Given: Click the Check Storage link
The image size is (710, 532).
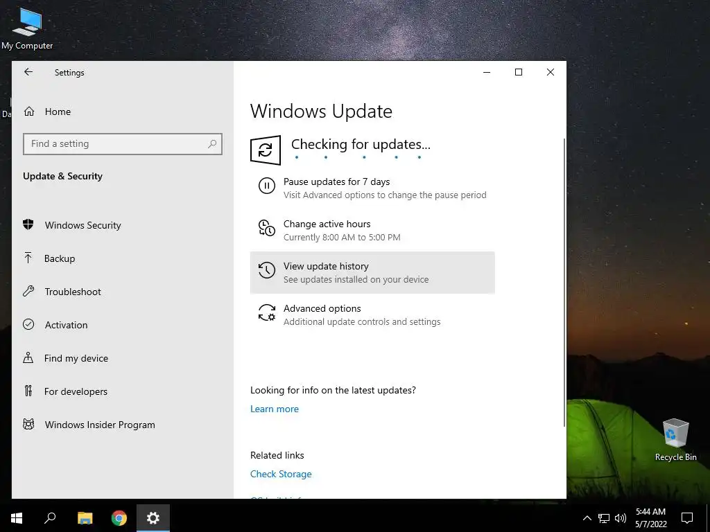Looking at the screenshot, I should (281, 474).
